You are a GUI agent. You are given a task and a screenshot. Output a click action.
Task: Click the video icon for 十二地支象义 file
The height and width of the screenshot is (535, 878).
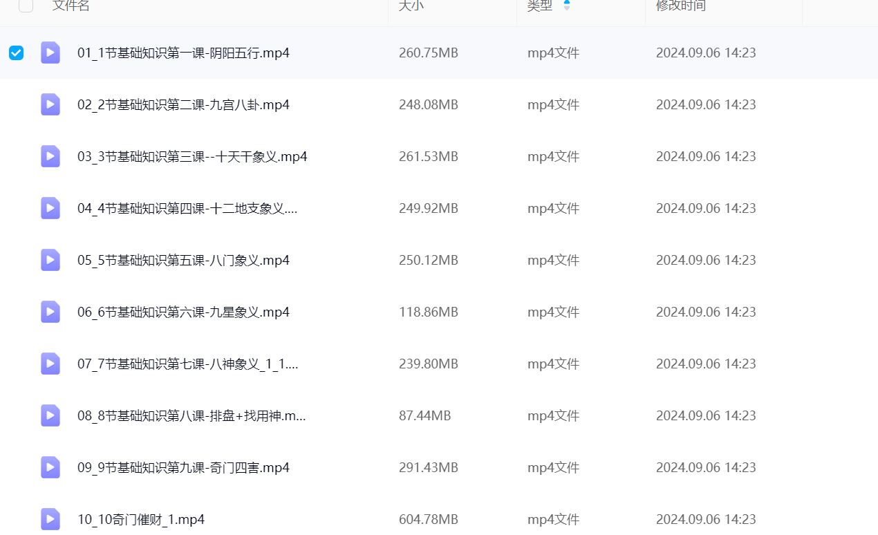click(x=50, y=208)
